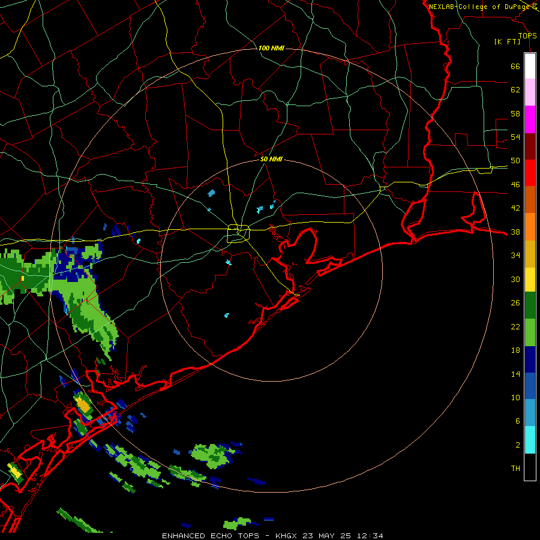Click the legend value 18
This screenshot has width=540, height=540.
click(515, 350)
